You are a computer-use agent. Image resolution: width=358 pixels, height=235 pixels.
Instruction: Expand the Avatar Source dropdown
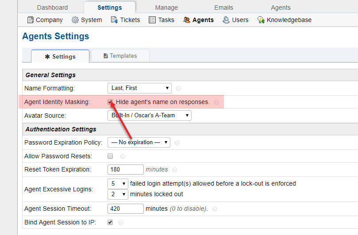pos(150,116)
